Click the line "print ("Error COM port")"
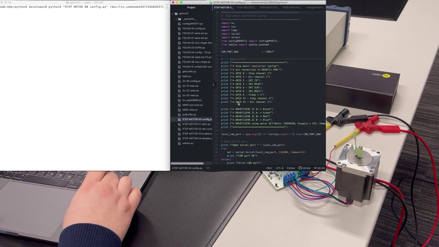Viewport: 439px width, 247px height. click(x=244, y=163)
